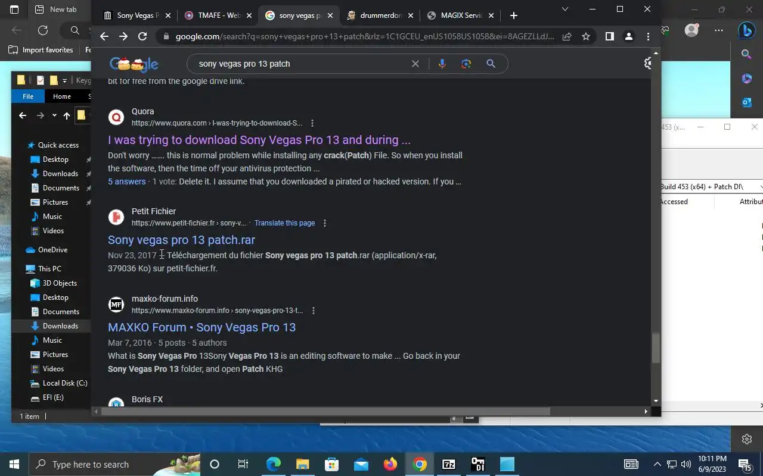Open Task View on the taskbar
The height and width of the screenshot is (476, 763).
[x=243, y=464]
